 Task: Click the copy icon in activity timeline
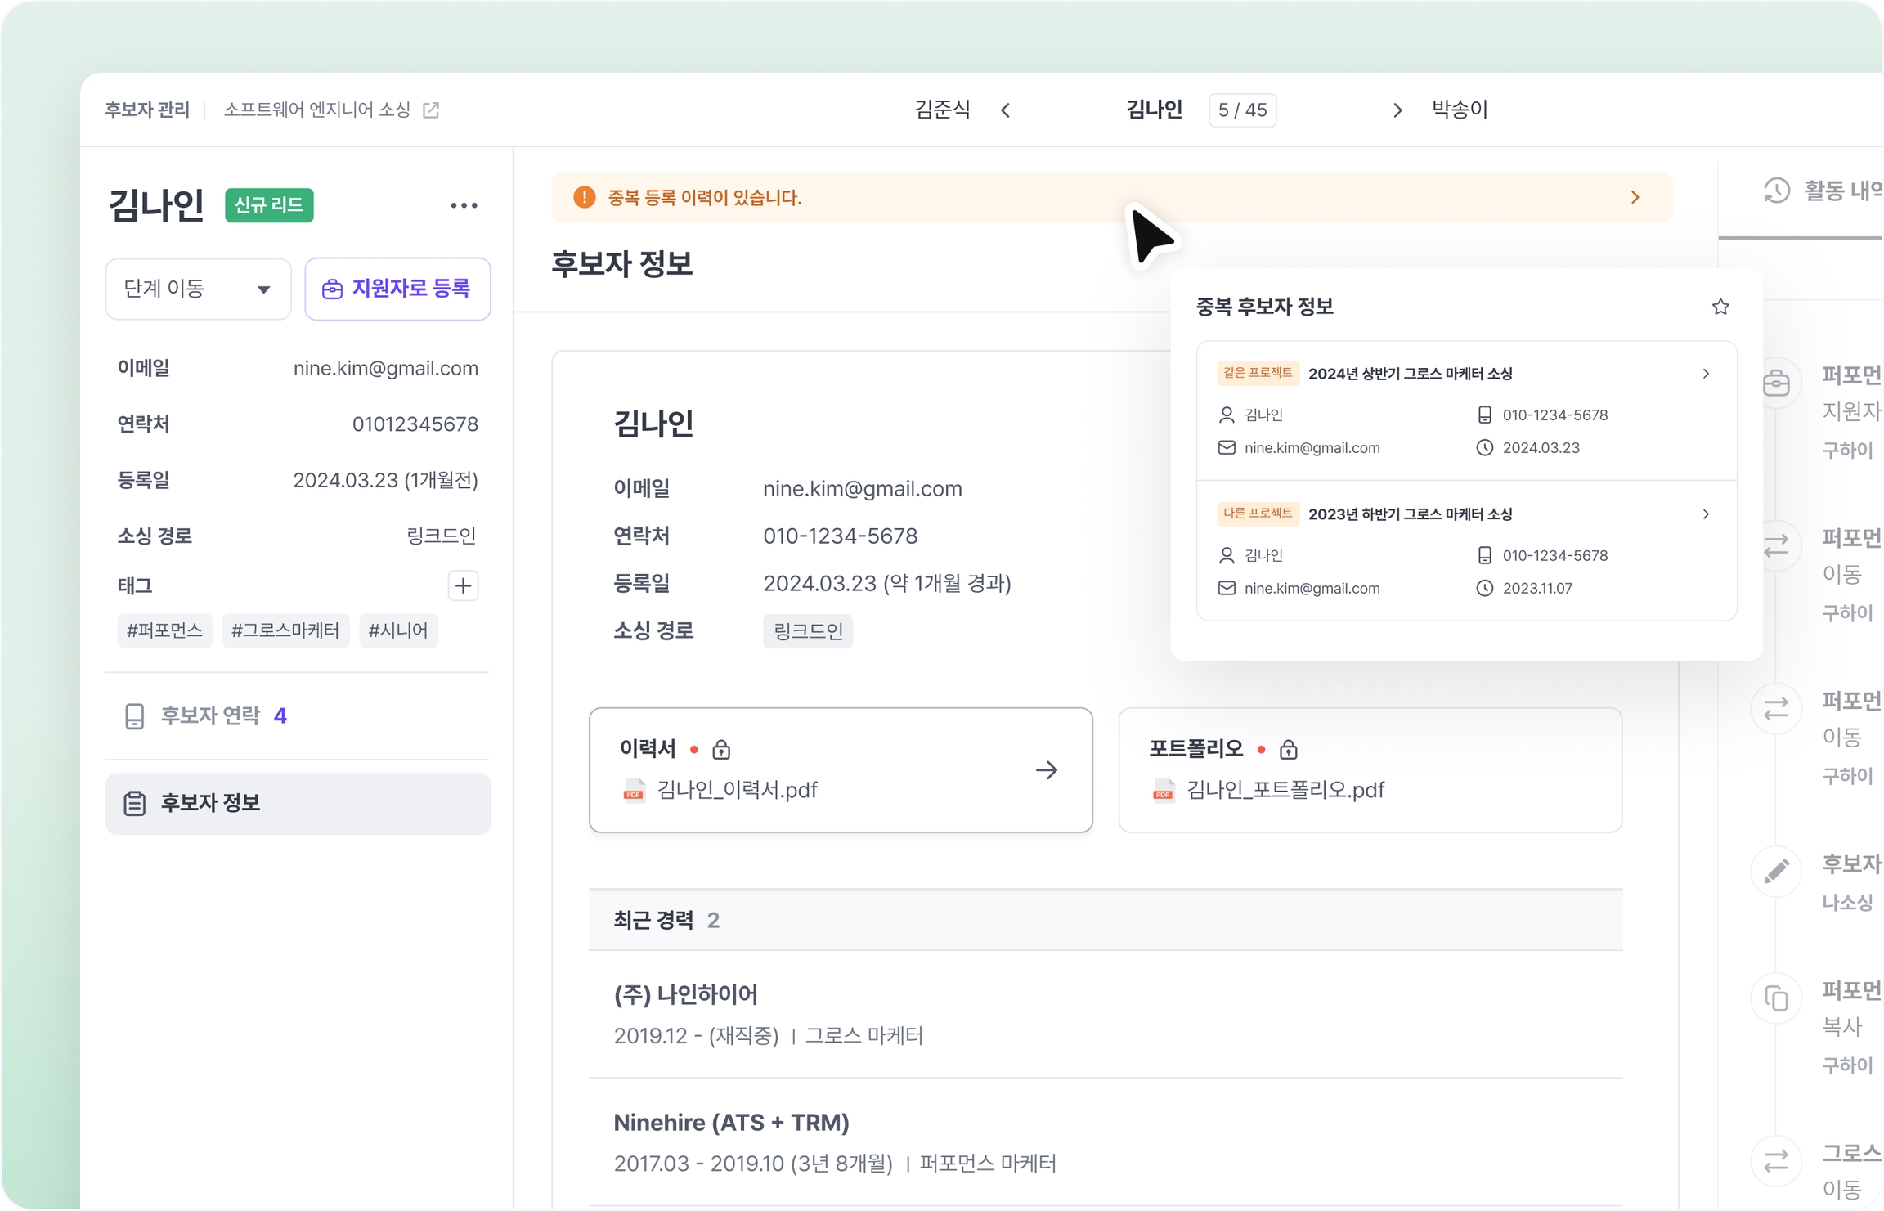[1776, 998]
